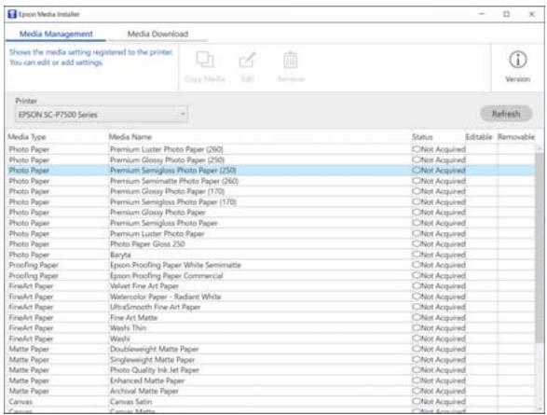547x415 pixels.
Task: Select the Media Management tab
Action: (x=56, y=34)
